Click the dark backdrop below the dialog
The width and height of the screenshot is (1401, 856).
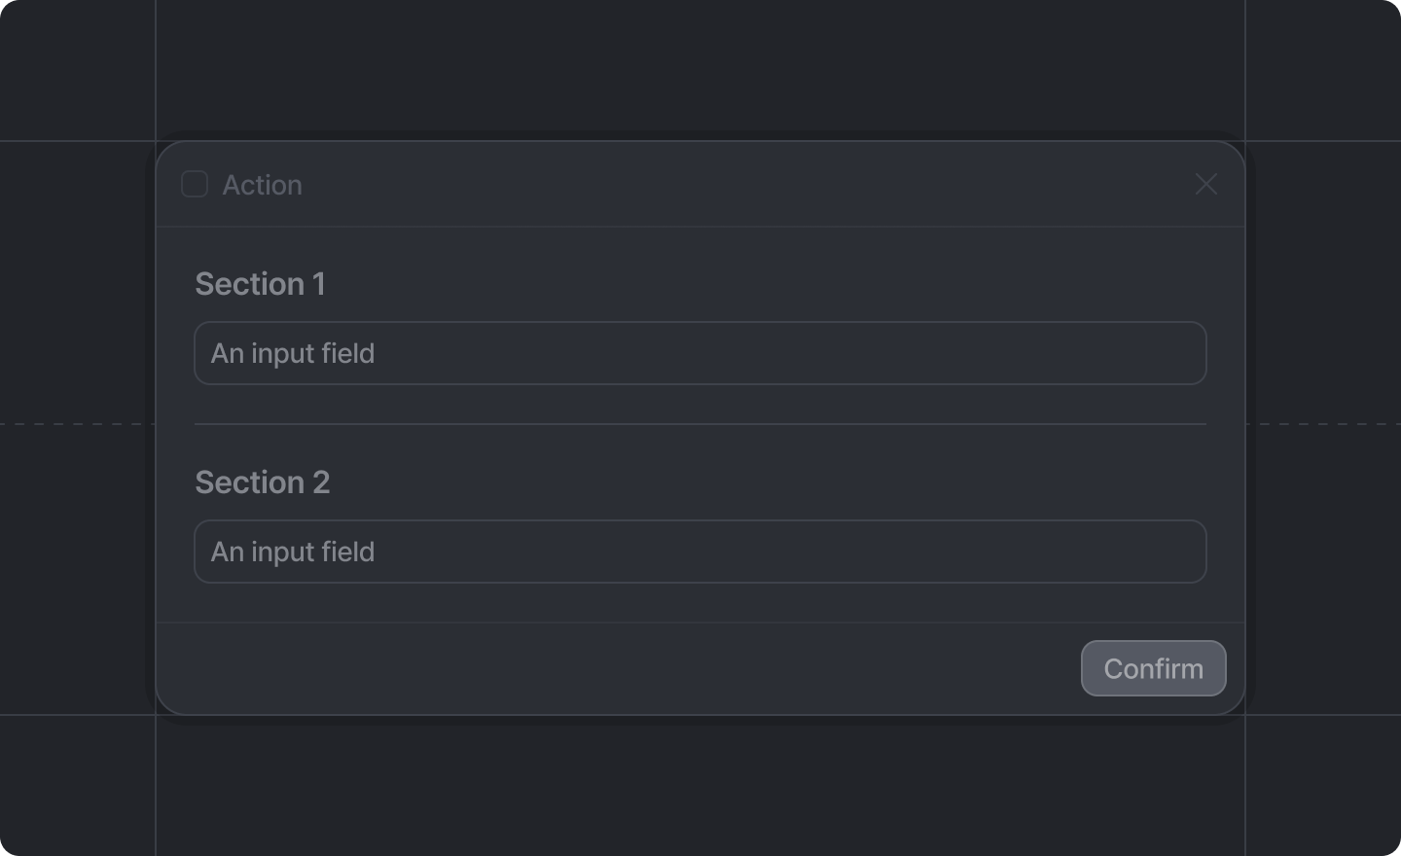[x=700, y=788]
